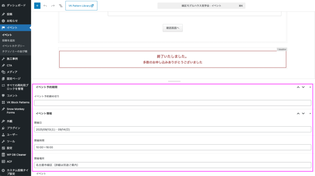Redo the last undone edit
The height and width of the screenshot is (176, 315).
tap(53, 6)
